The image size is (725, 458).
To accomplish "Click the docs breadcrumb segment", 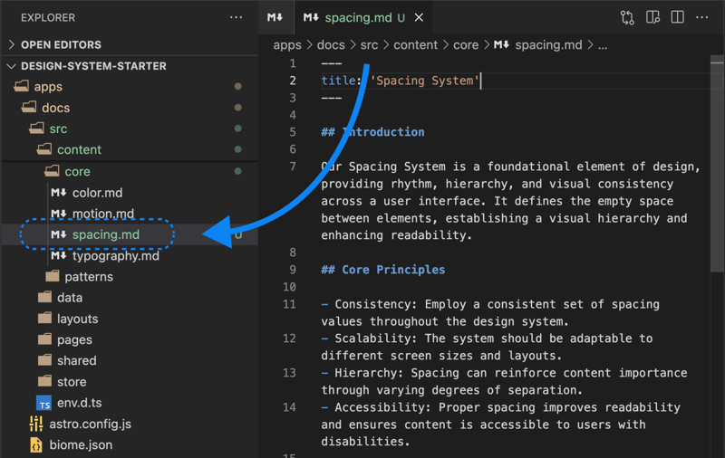I will click(331, 45).
